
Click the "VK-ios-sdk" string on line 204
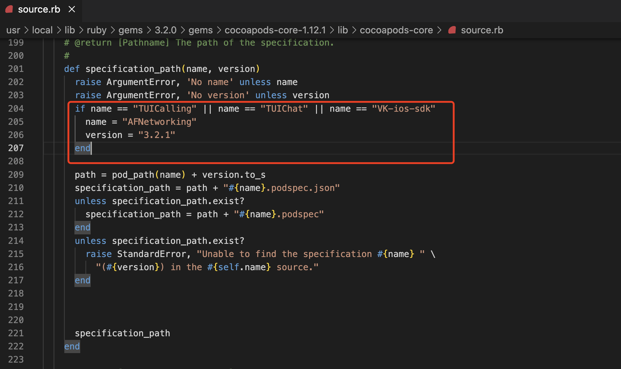(x=404, y=109)
